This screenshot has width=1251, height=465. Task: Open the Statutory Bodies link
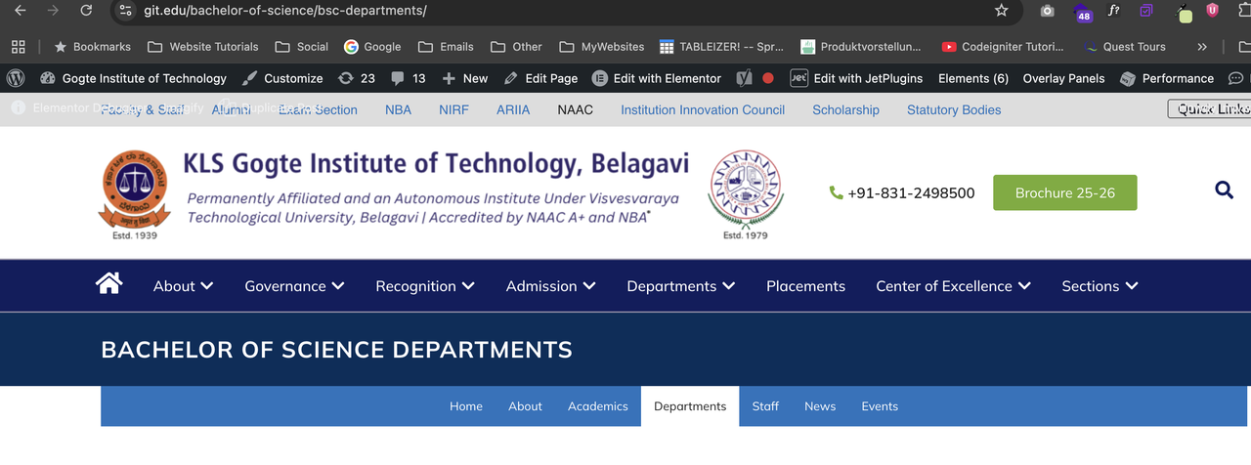954,109
